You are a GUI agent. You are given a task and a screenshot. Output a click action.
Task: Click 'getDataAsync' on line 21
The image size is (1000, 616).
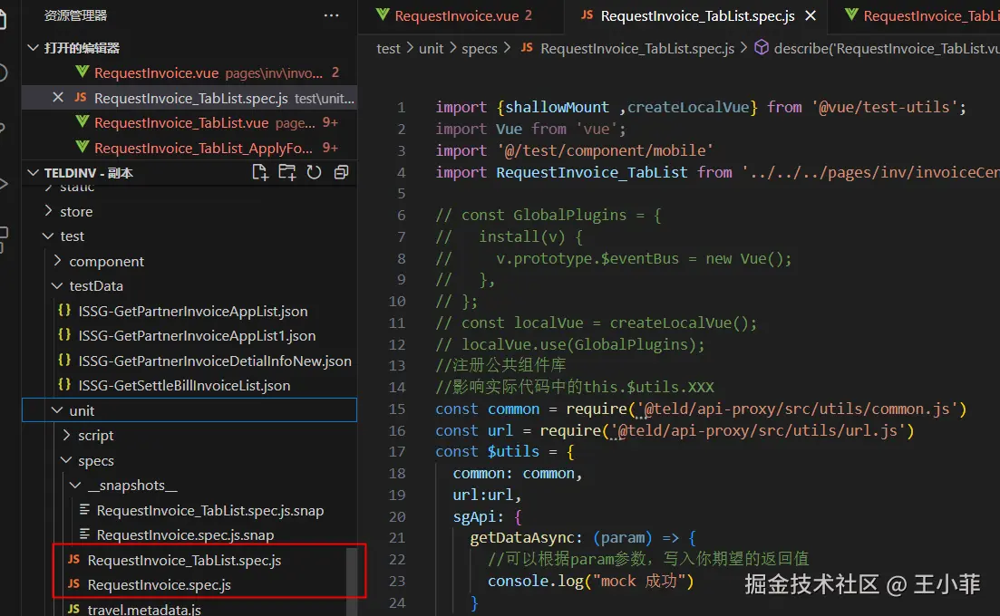click(522, 538)
